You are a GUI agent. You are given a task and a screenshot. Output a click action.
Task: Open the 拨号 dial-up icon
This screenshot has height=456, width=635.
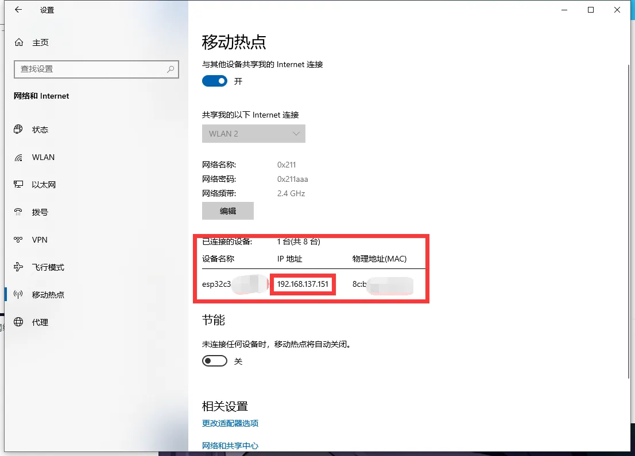19,212
